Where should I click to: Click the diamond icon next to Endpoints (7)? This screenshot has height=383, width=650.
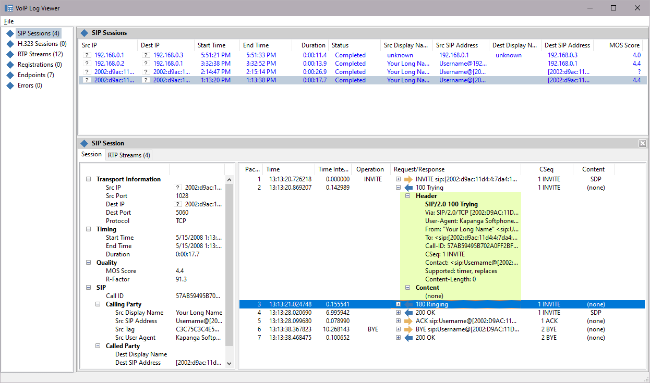(x=10, y=75)
